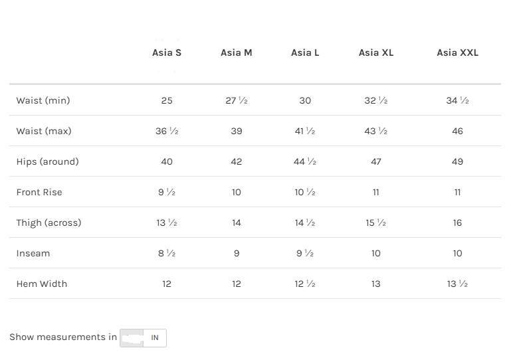Click the Asia S Waist (min) value 25
Screen dimensions: 515x360
(x=167, y=100)
